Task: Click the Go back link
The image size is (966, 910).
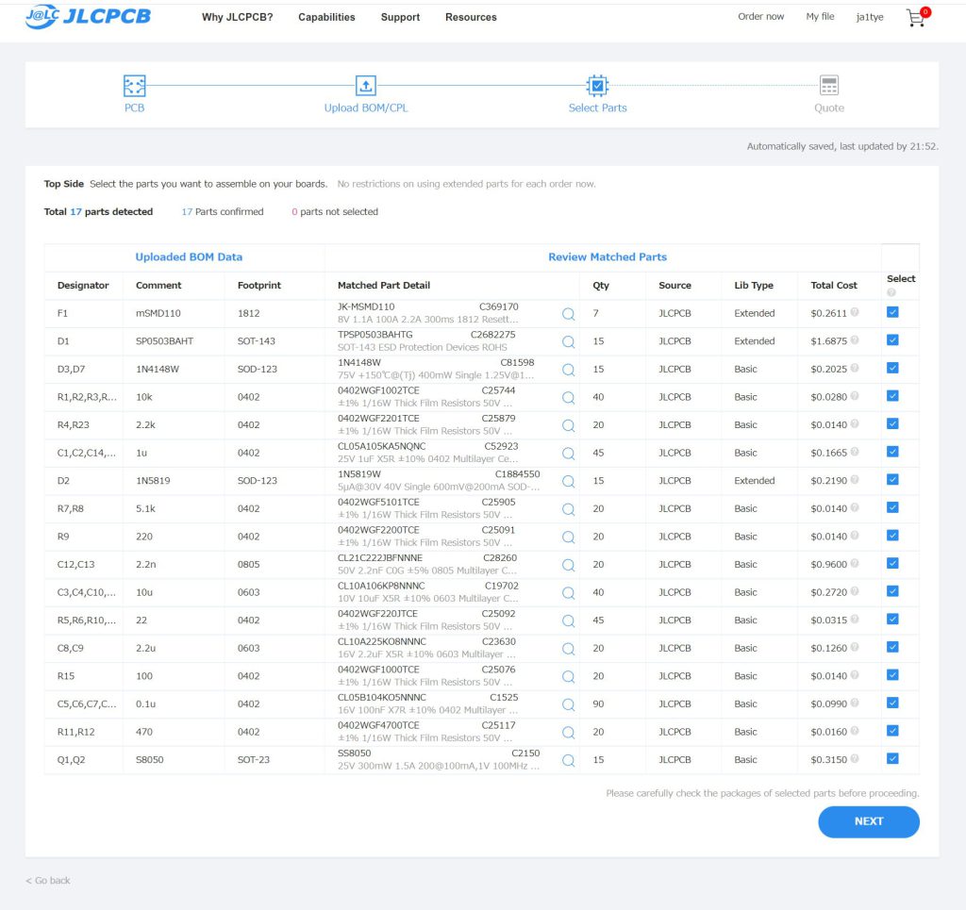Action: (x=48, y=881)
